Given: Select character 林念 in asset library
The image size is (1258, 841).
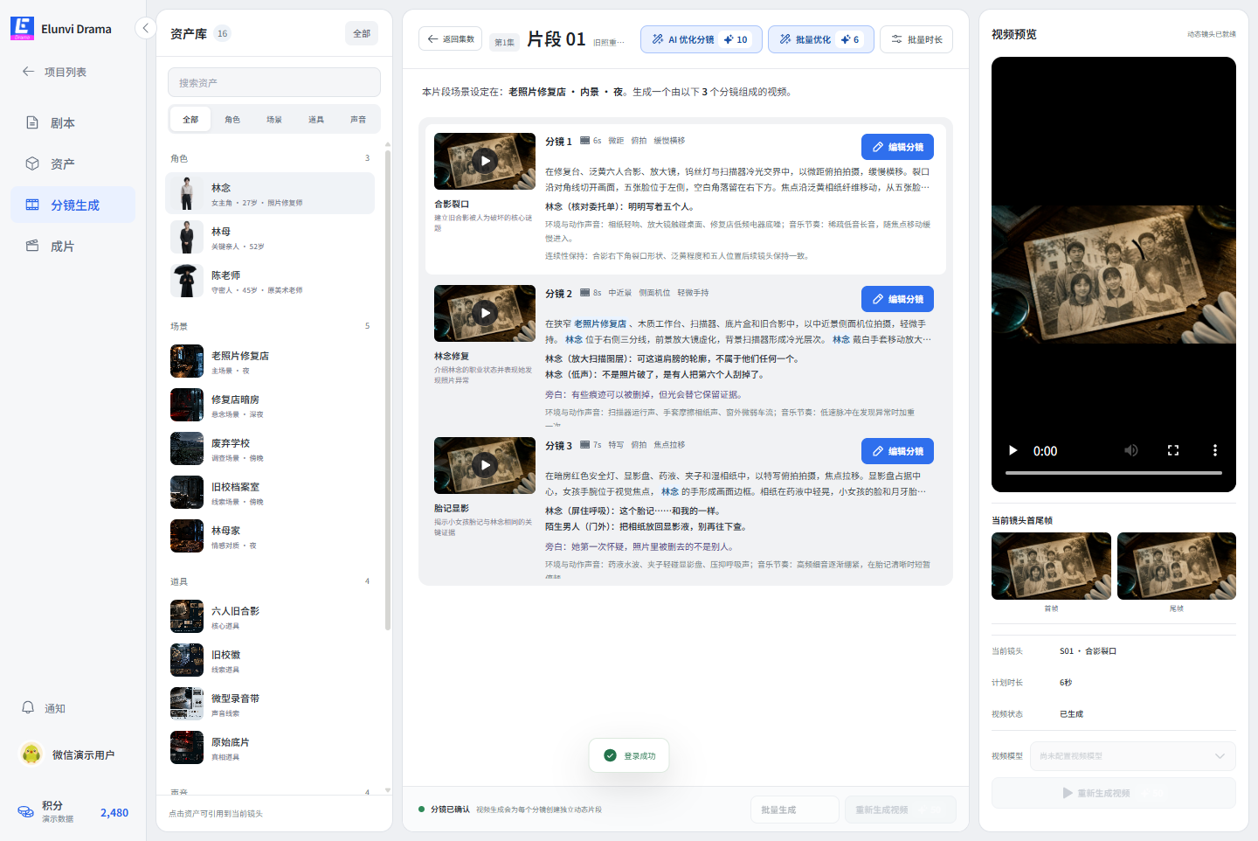Looking at the screenshot, I should pos(270,193).
